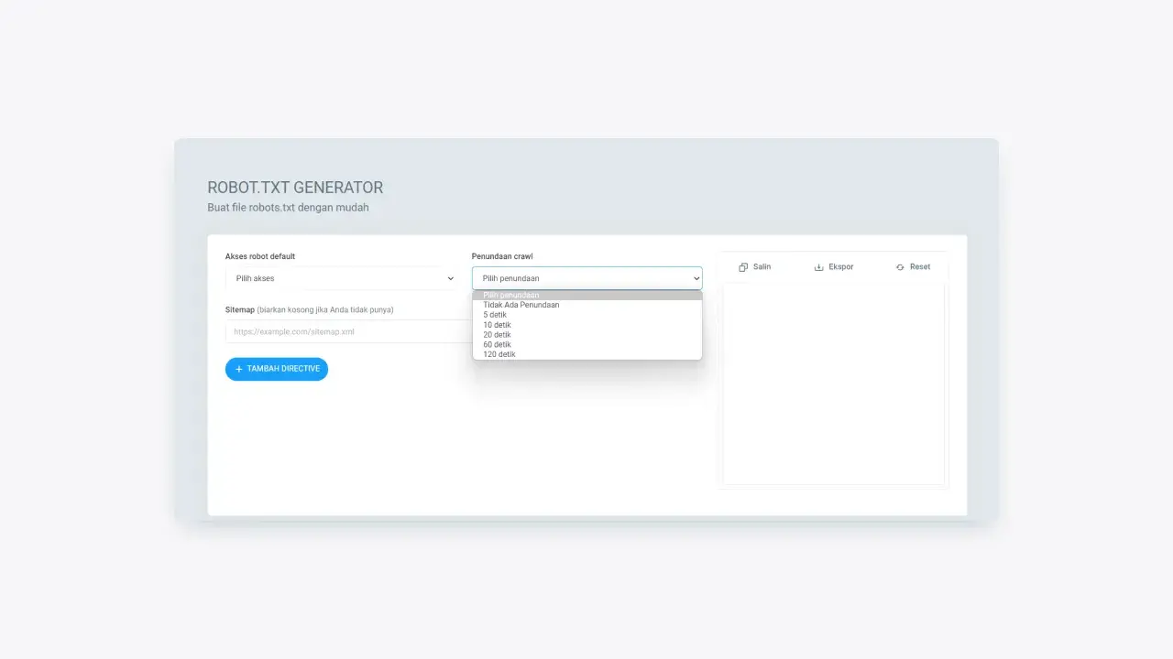
Task: Pick the 10 detik option
Action: click(497, 325)
